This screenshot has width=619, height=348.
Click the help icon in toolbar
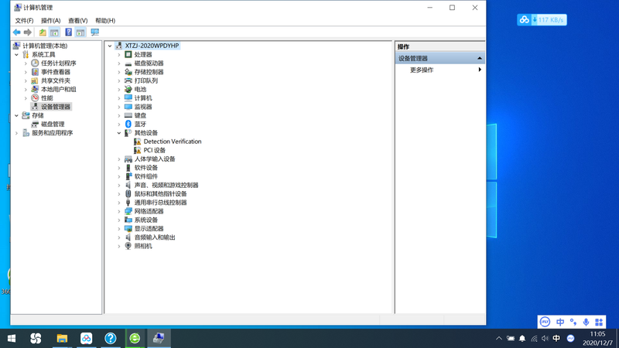pyautogui.click(x=68, y=32)
